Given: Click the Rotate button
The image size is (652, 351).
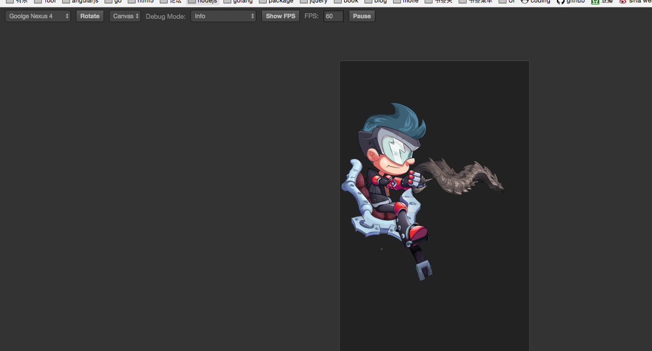Looking at the screenshot, I should click(x=90, y=16).
